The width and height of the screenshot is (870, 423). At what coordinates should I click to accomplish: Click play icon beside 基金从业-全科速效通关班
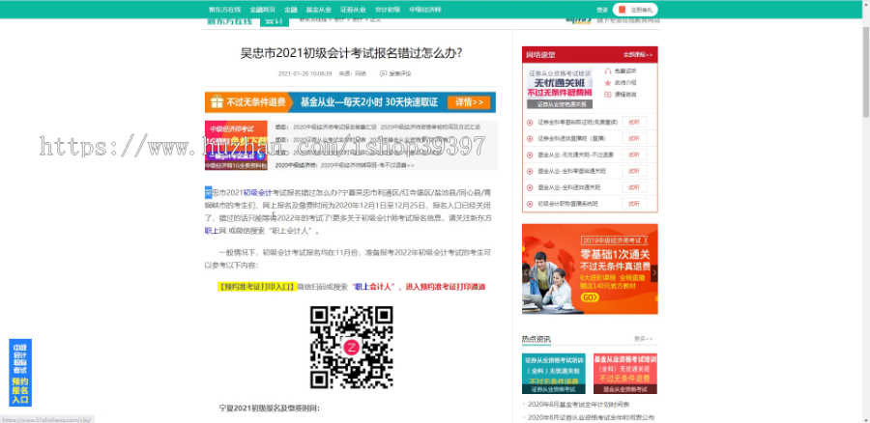point(530,187)
